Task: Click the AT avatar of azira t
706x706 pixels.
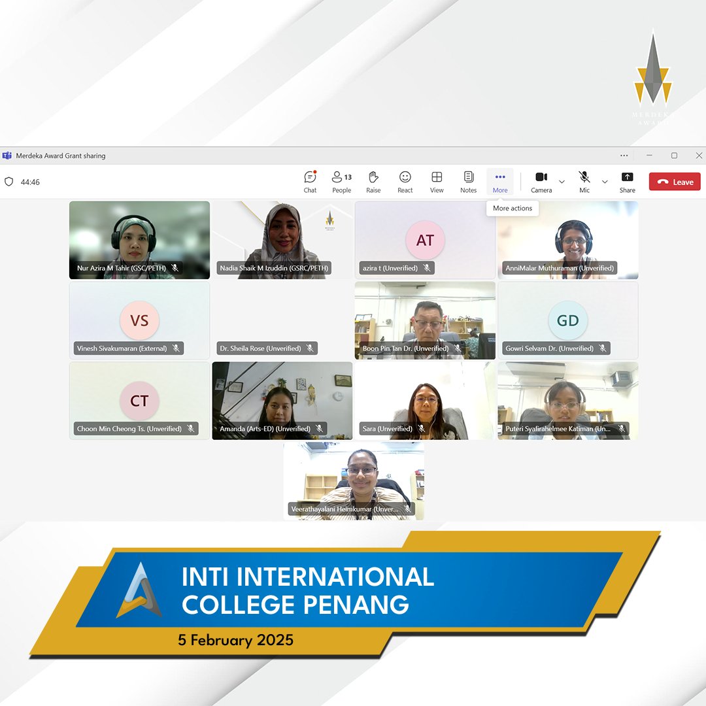Action: [x=425, y=240]
